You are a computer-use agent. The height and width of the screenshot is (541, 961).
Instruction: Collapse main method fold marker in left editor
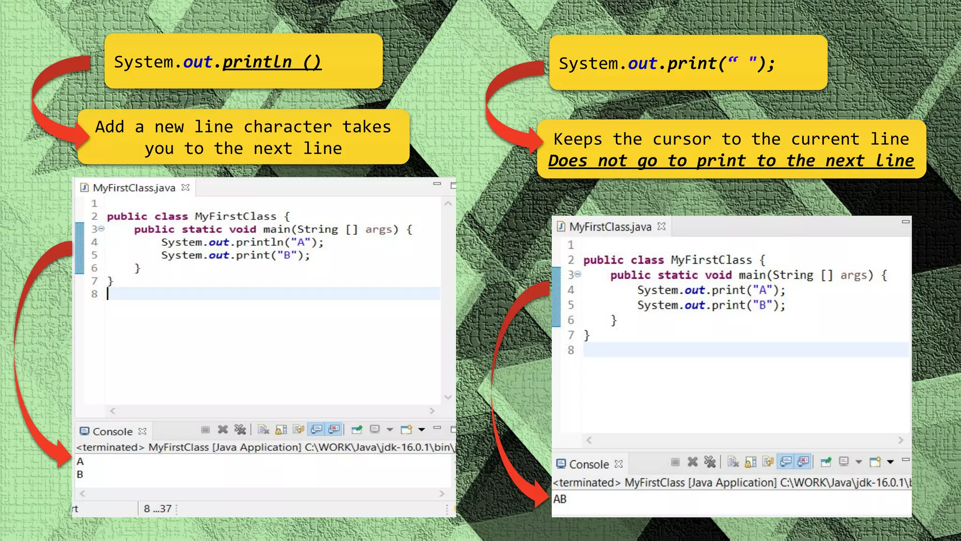[x=101, y=229]
